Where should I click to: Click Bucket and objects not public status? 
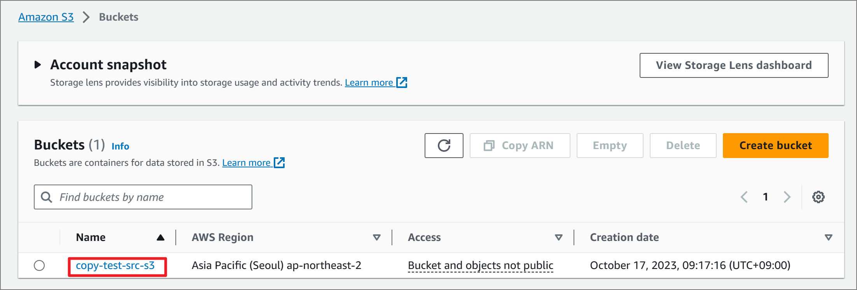pyautogui.click(x=480, y=265)
